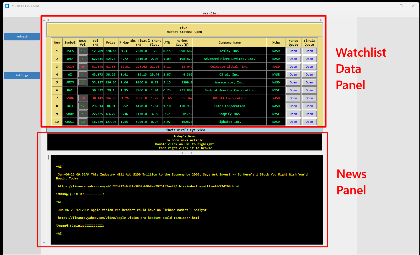This screenshot has width=420, height=255.
Task: Click the Symbol column header
Action: tap(70, 42)
